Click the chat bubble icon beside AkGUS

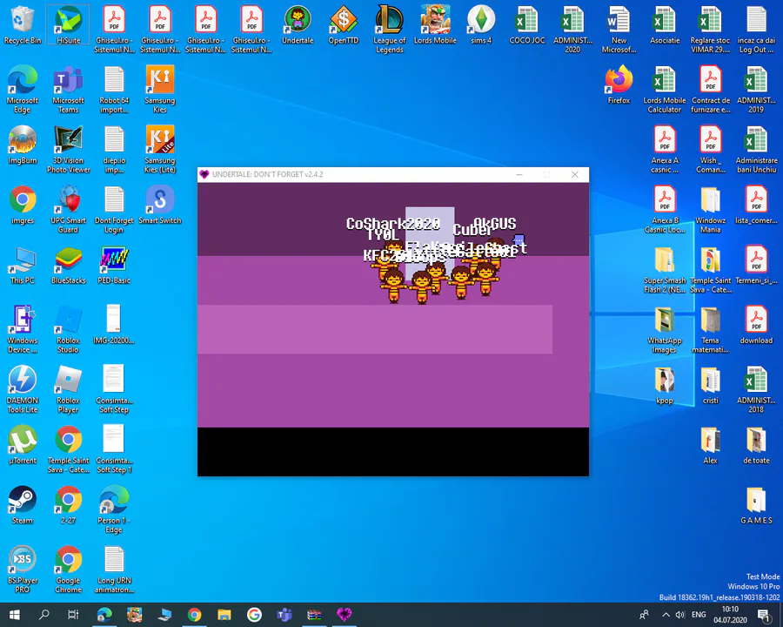[x=519, y=239]
